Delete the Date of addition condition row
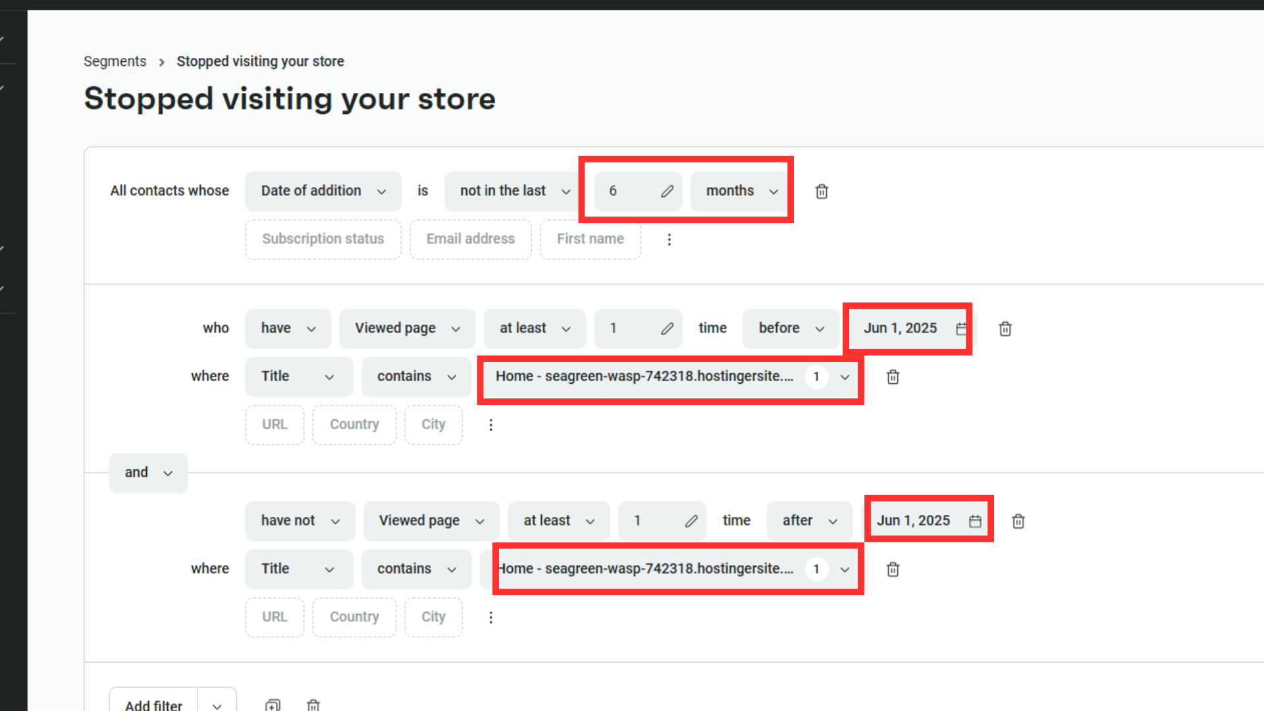The height and width of the screenshot is (711, 1264). [822, 192]
